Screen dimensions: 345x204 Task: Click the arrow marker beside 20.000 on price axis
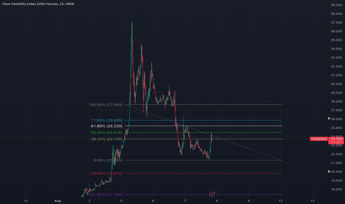[x=329, y=171]
